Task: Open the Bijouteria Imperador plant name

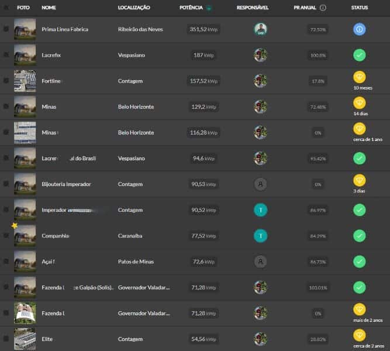Action: [x=66, y=184]
